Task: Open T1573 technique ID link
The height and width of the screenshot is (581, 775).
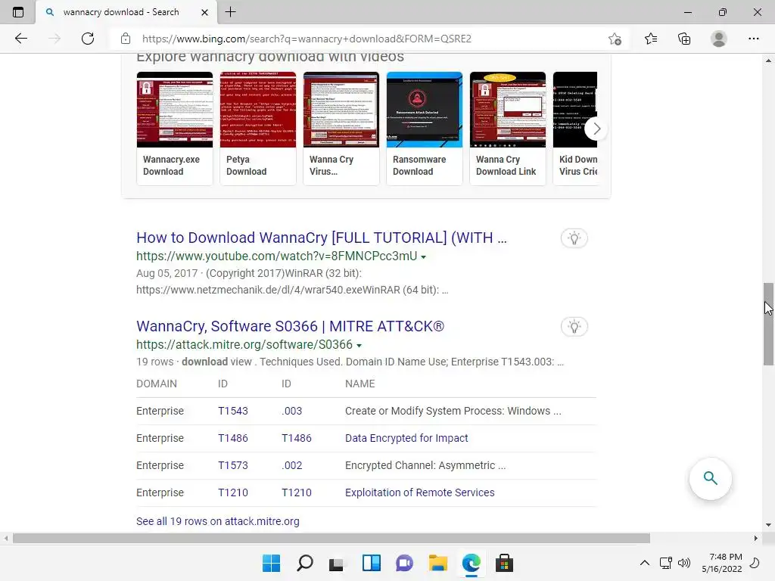Action: click(x=233, y=465)
